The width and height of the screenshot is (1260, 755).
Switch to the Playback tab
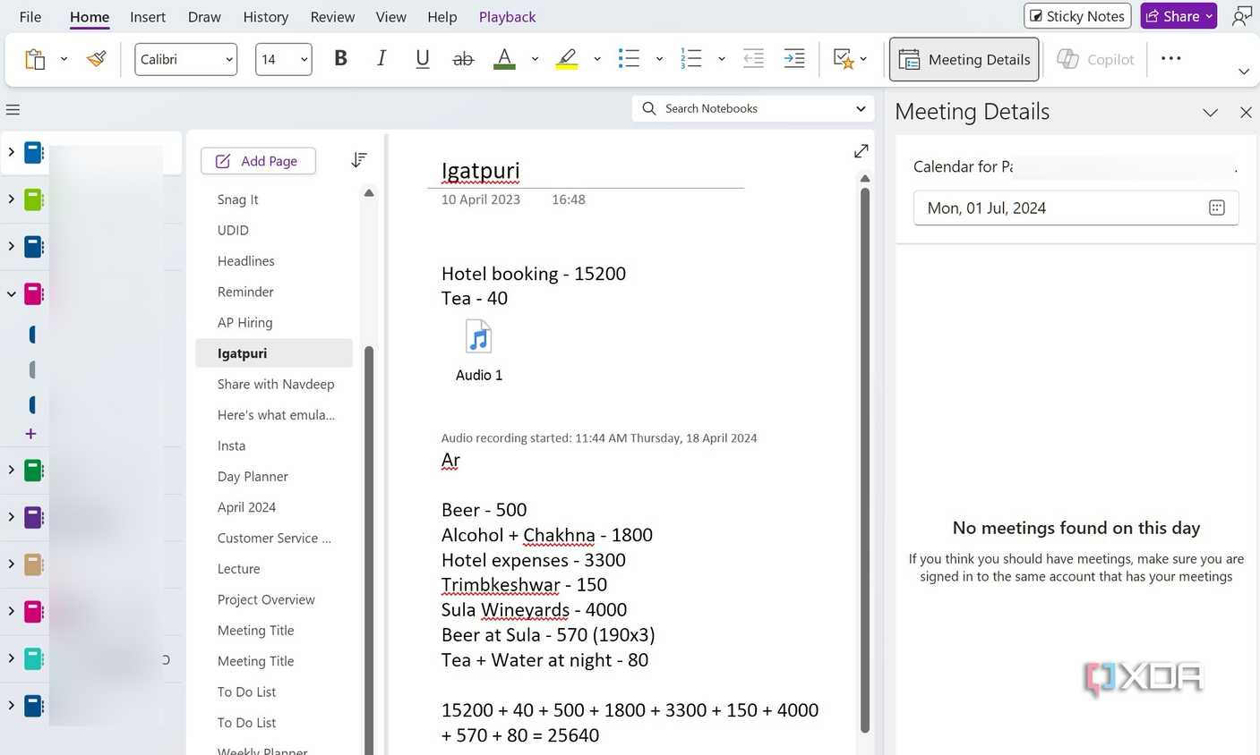(507, 17)
